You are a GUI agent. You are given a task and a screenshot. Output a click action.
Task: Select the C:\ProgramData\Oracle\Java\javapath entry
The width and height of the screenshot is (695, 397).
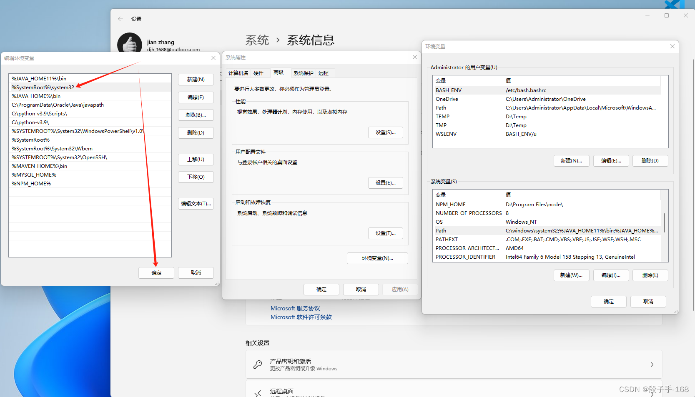click(90, 105)
